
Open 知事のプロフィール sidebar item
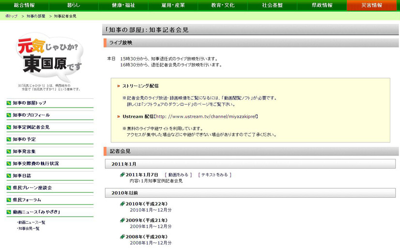[x=31, y=115]
